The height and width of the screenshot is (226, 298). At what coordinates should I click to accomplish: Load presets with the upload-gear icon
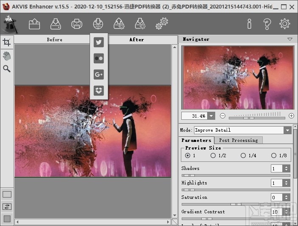tap(119, 24)
